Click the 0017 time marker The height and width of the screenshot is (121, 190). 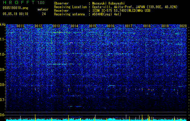(129, 26)
